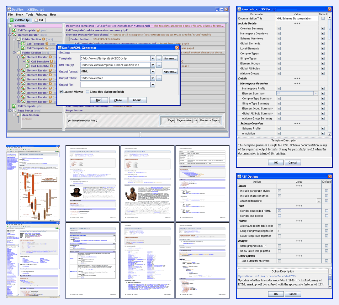The width and height of the screenshot is (339, 305).
Task: Open the Output format dropdown
Action: pyautogui.click(x=153, y=71)
